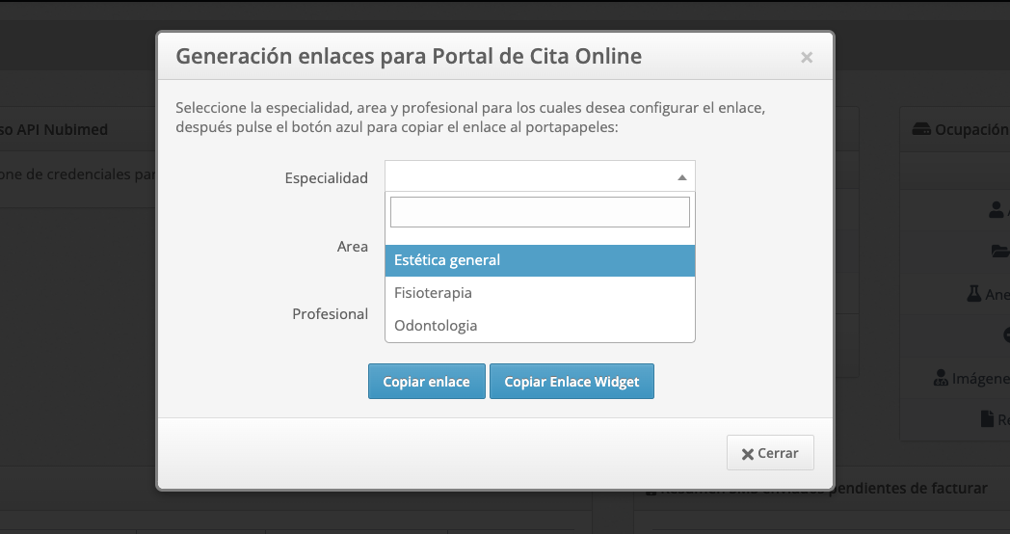The height and width of the screenshot is (534, 1010).
Task: Click the Copiar Enlace Widget button
Action: [571, 382]
